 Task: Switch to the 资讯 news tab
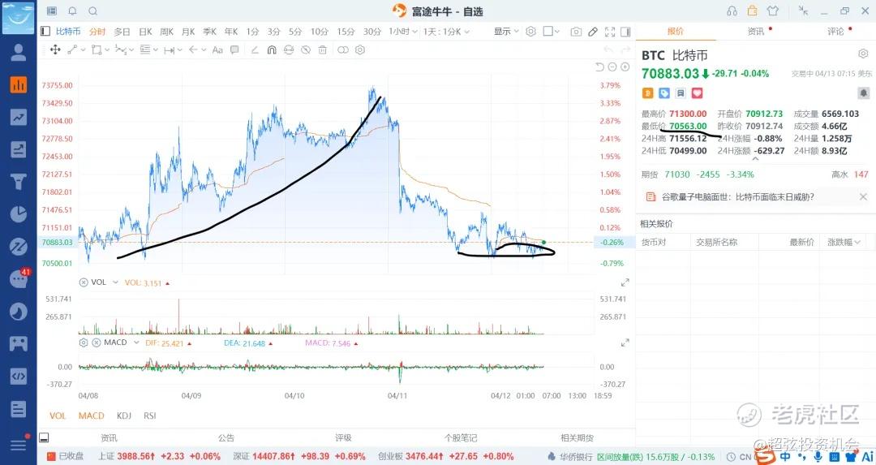(755, 32)
